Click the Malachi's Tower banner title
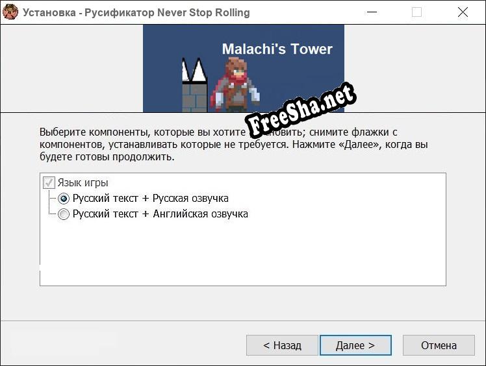 click(x=277, y=49)
